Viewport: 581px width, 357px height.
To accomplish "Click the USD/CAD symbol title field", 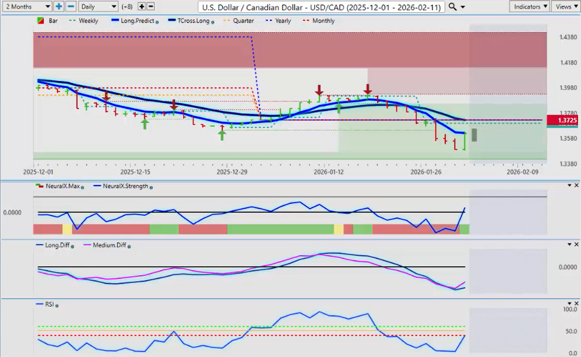I will pyautogui.click(x=322, y=7).
